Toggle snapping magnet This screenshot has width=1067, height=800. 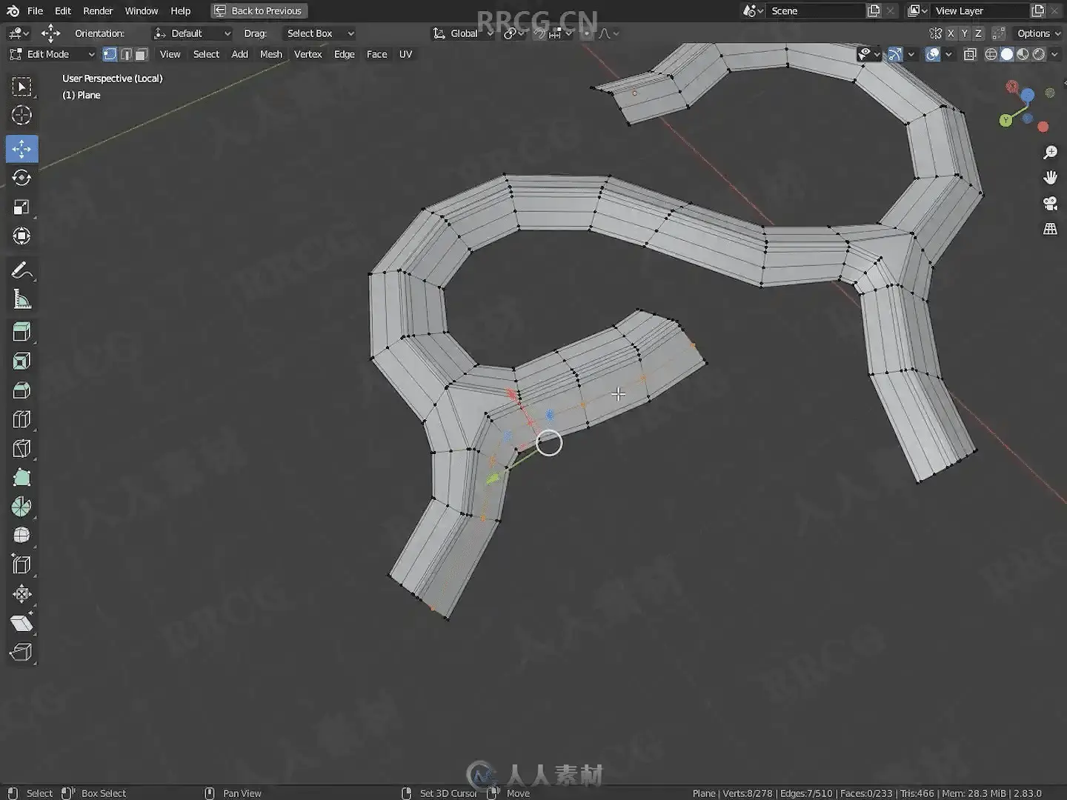coord(540,33)
